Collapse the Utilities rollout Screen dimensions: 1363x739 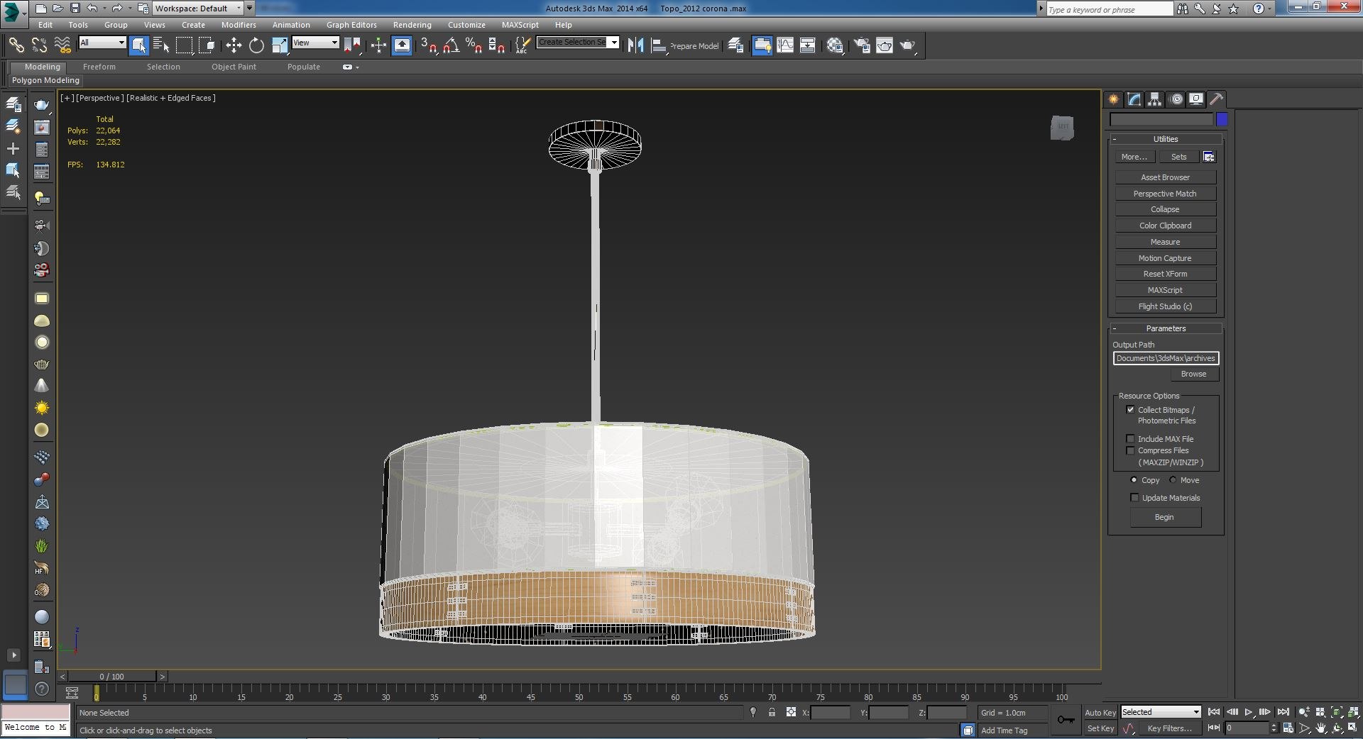pyautogui.click(x=1166, y=139)
